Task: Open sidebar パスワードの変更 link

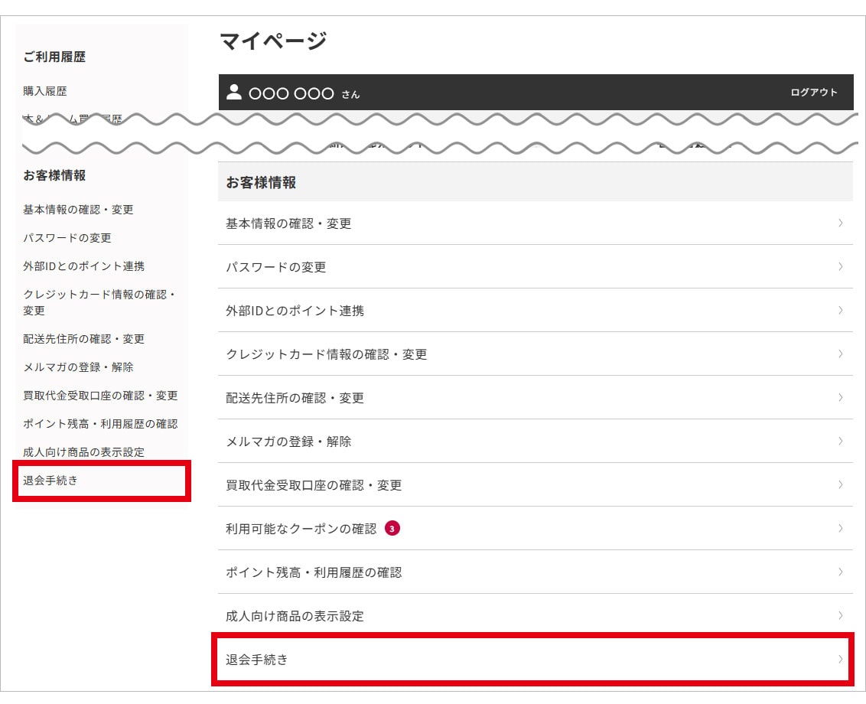Action: pyautogui.click(x=67, y=238)
